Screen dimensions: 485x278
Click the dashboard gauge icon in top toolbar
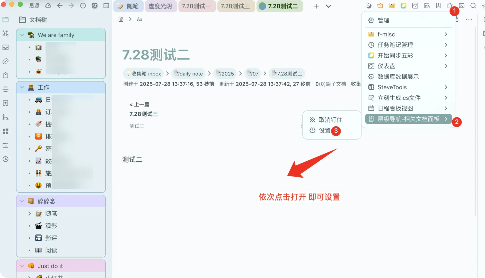pos(415,5)
